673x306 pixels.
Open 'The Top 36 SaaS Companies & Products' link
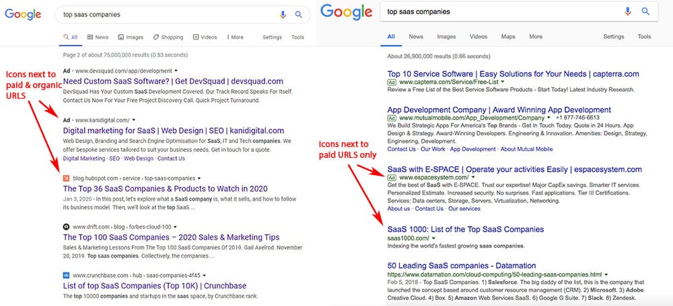[166, 189]
